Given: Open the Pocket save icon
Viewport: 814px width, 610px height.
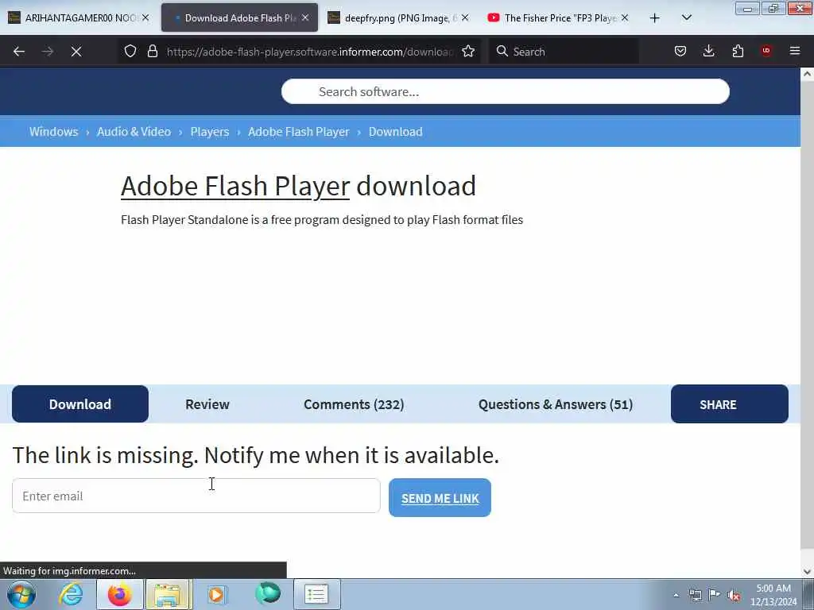Looking at the screenshot, I should pos(680,52).
